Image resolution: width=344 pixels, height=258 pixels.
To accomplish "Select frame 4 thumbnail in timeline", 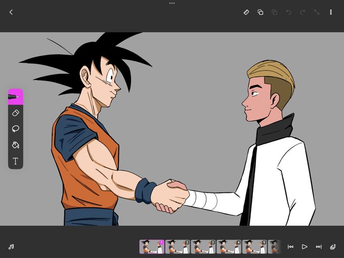I will pos(229,247).
